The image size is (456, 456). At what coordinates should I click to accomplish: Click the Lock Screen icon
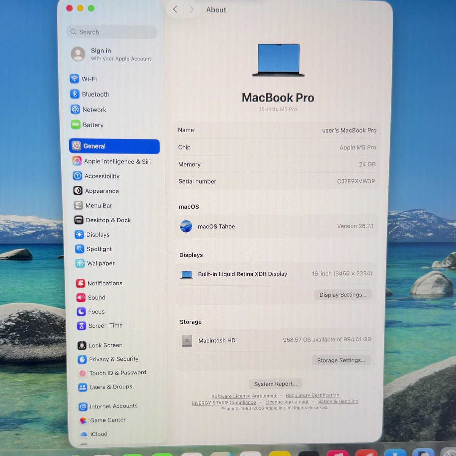coord(82,345)
